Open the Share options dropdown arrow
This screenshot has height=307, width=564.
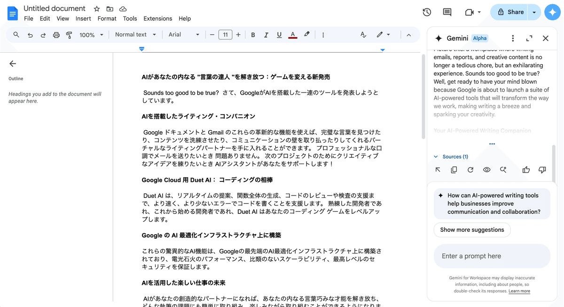(534, 12)
